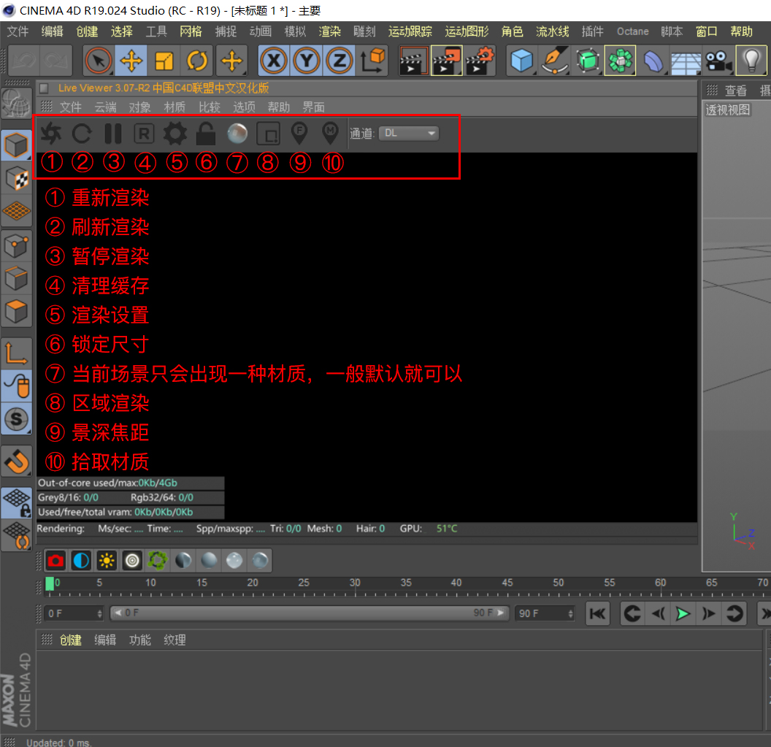Viewport: 771px width, 747px height.
Task: Enable render region tool
Action: pyautogui.click(x=269, y=134)
